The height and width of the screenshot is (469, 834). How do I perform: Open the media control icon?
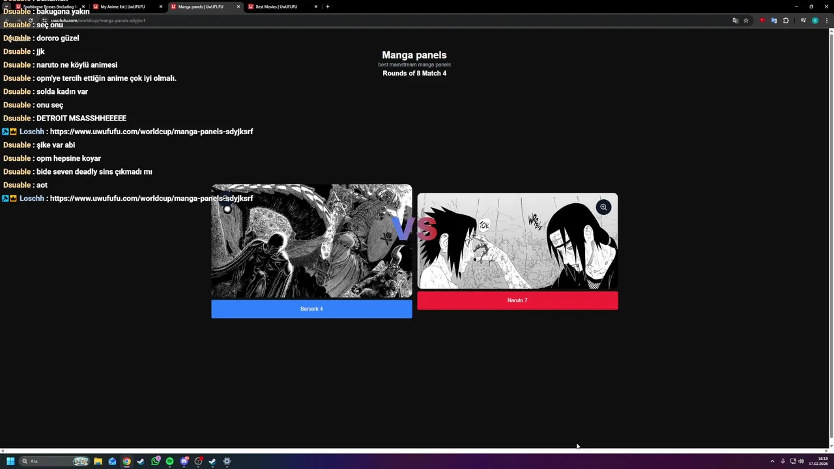click(x=803, y=20)
